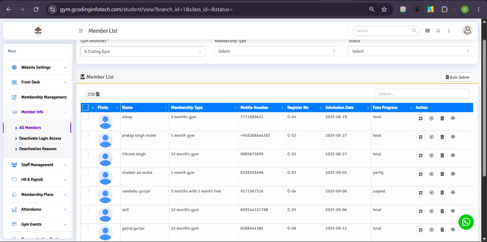This screenshot has width=487, height=242.
Task: Open dropdown arrow beside select-all checkbox
Action: coord(93,108)
